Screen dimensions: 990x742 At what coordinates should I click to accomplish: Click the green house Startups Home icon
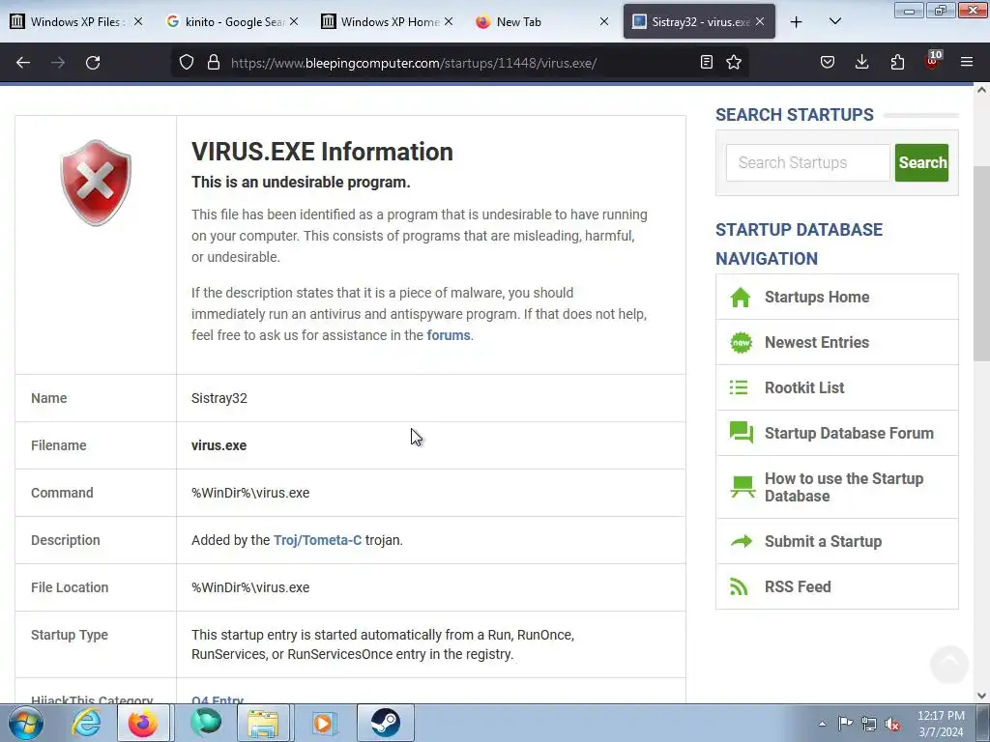coord(740,297)
